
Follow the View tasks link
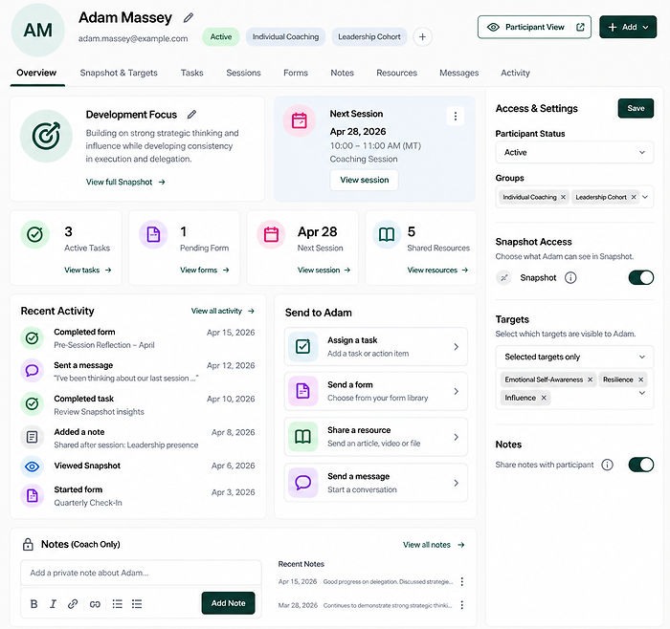click(88, 271)
